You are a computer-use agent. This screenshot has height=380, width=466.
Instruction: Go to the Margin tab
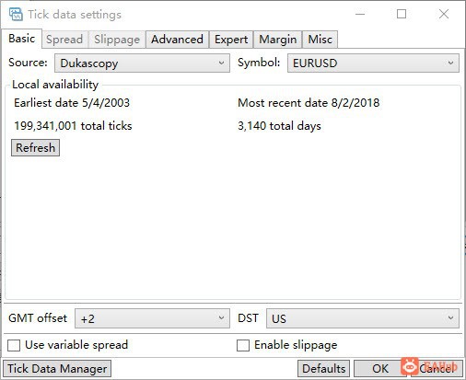[278, 40]
